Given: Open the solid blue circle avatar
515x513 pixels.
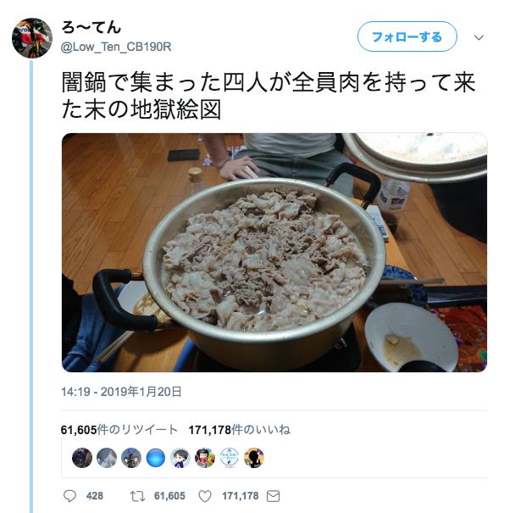Looking at the screenshot, I should pos(156,458).
